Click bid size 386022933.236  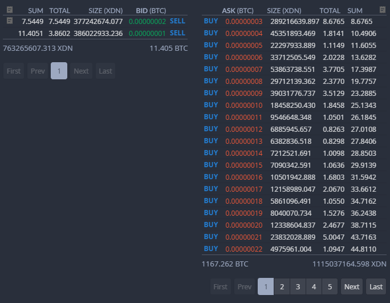coord(98,33)
